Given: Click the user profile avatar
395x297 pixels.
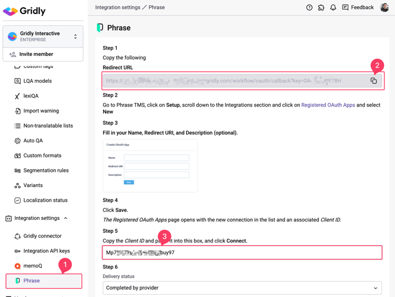Looking at the screenshot, I should (384, 8).
